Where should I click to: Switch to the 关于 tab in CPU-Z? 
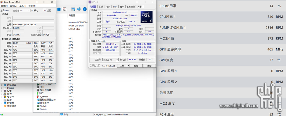pos(139,7)
